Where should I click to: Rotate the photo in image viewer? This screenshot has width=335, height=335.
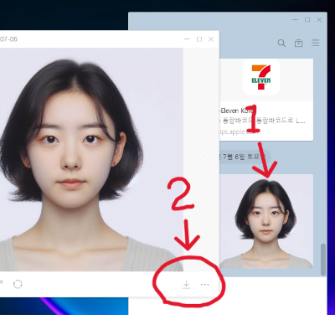click(18, 284)
